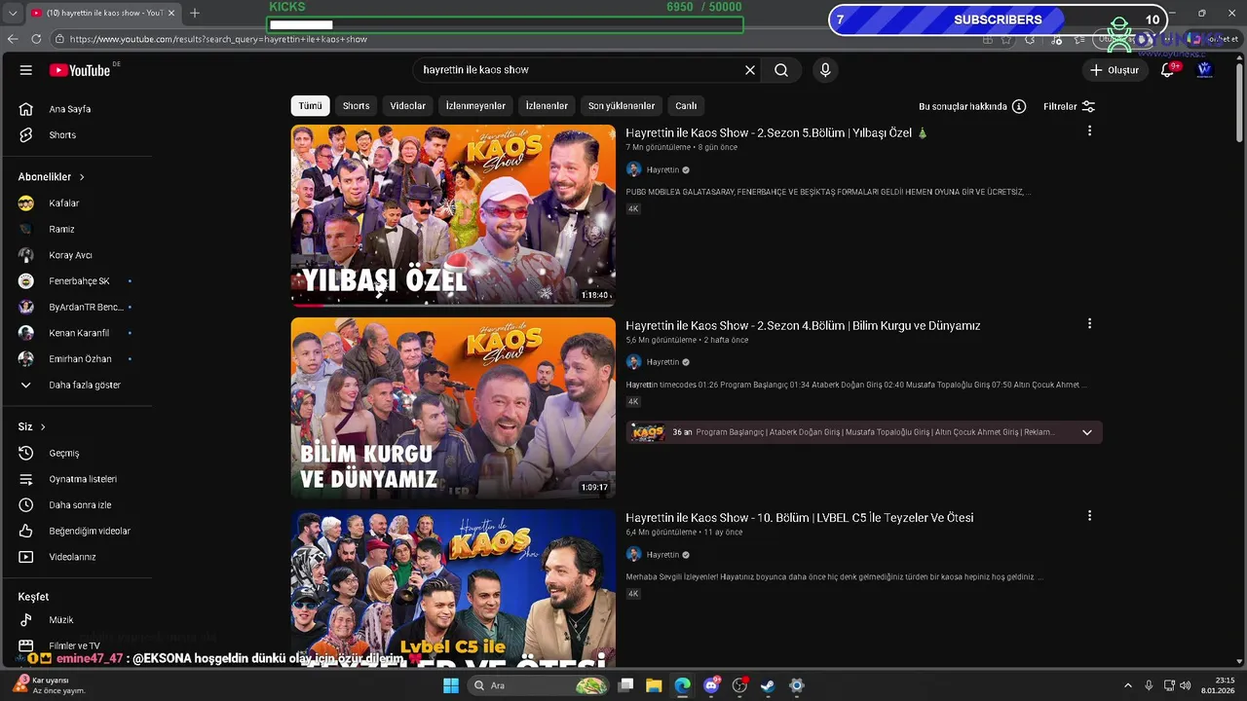Open File Explorer from the taskbar
This screenshot has width=1247, height=701.
point(654,685)
